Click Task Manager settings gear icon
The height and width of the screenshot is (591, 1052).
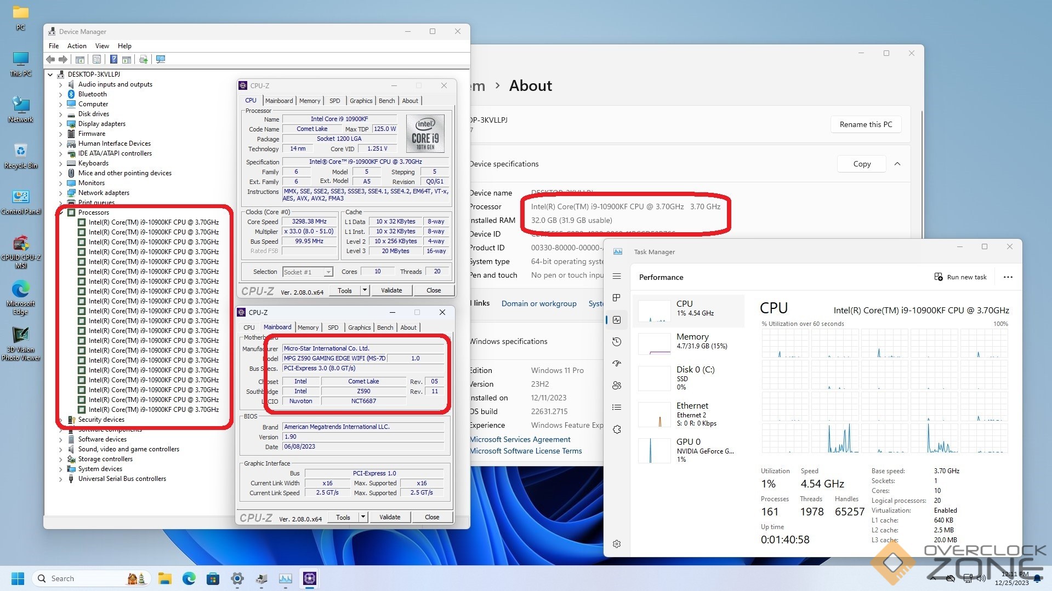[617, 544]
